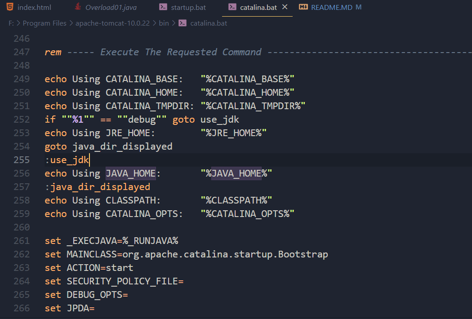Click the batch icon on active catalina.bat tab
The height and width of the screenshot is (319, 472).
click(232, 7)
